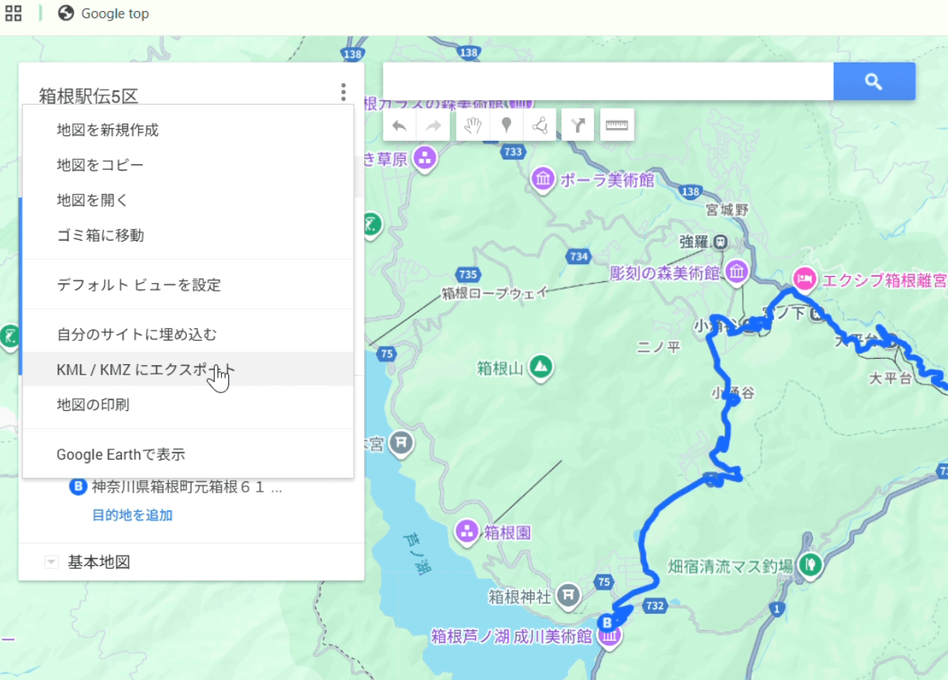Open the three-dot map options menu
This screenshot has width=948, height=680.
click(x=343, y=93)
